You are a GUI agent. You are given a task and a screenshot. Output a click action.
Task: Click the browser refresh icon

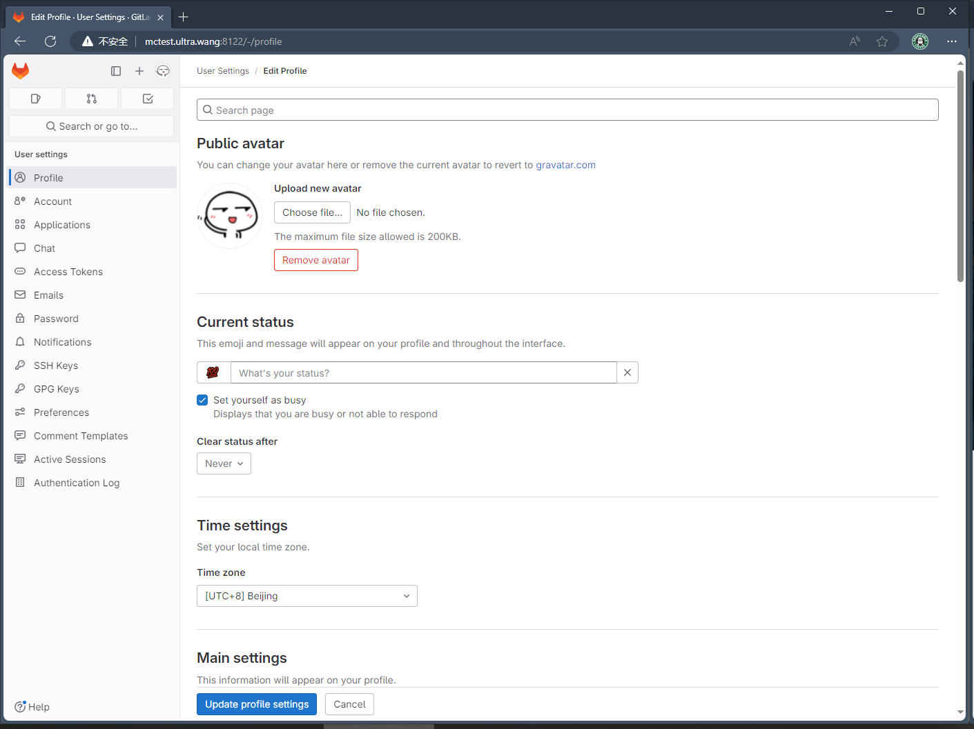[x=50, y=41]
